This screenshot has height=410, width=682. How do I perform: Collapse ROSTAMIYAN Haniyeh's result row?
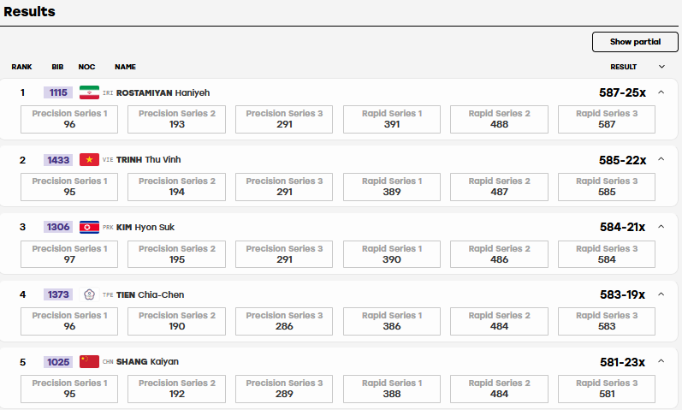661,92
